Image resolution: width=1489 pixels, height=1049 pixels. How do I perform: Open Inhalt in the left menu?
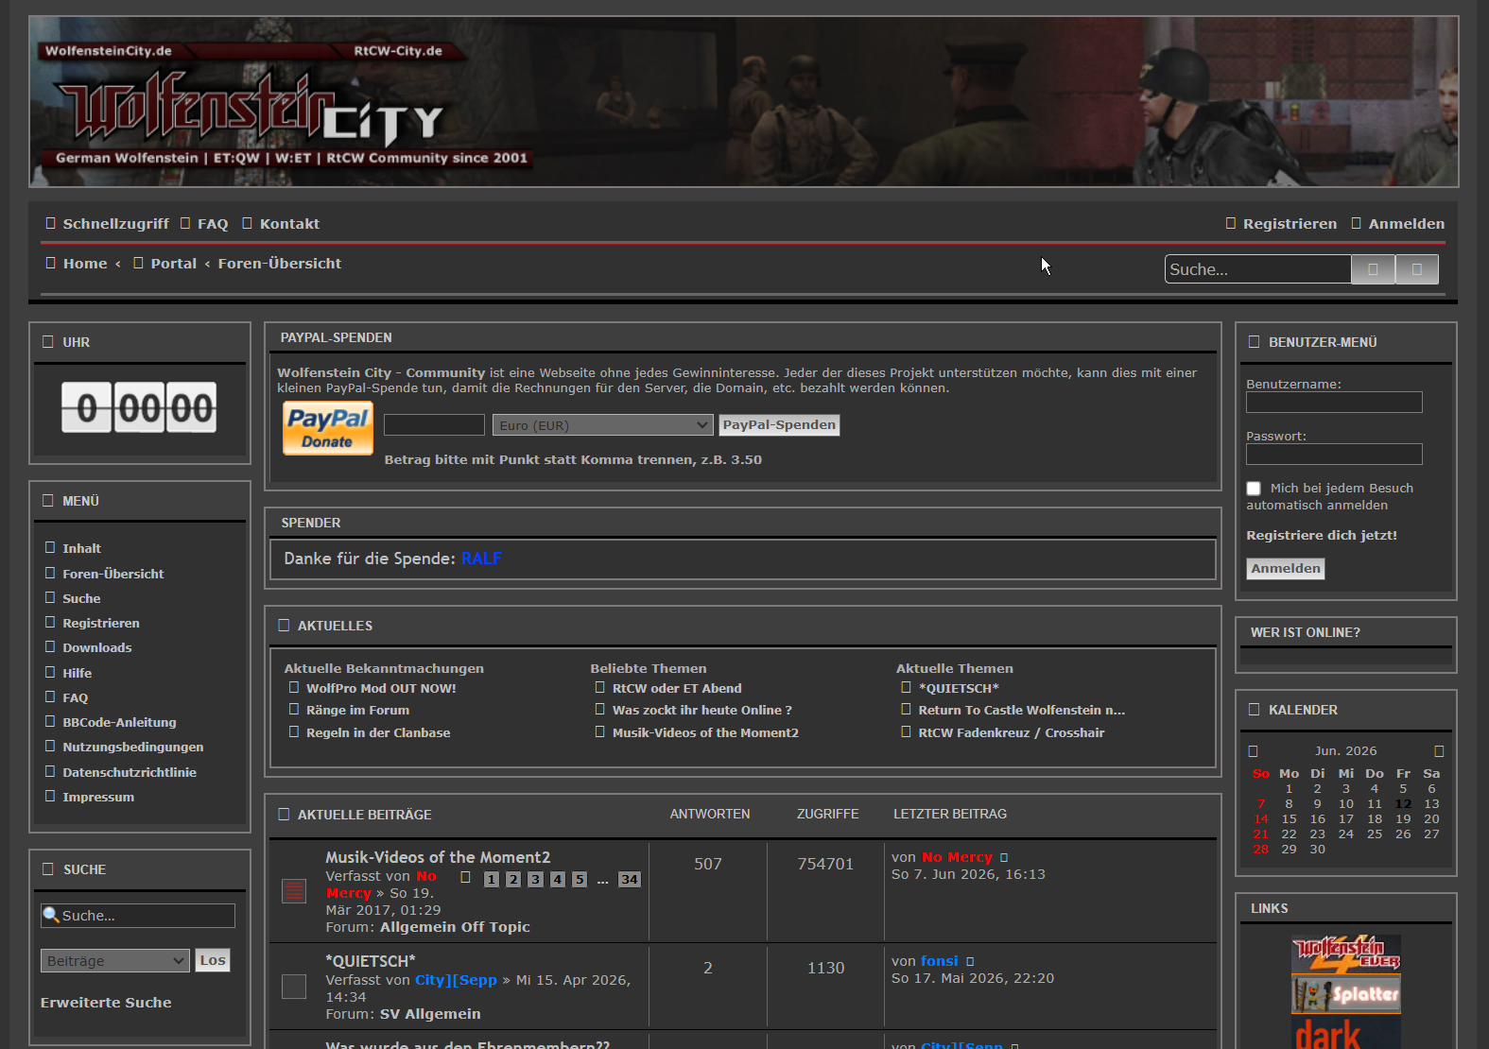click(x=81, y=548)
